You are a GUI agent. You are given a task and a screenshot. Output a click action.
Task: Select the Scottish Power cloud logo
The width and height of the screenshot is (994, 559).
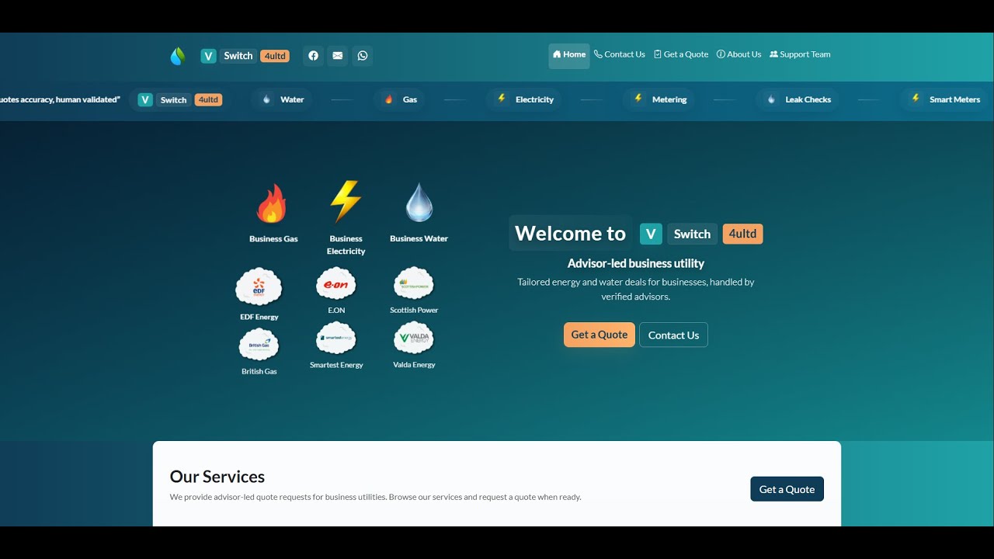[x=414, y=284]
